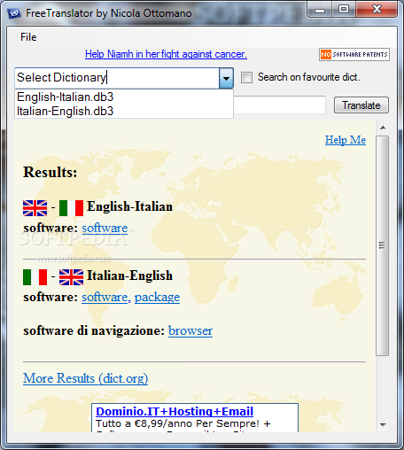Screen dimensions: 404x450
Task: Click the search word input field
Action: (x=279, y=105)
